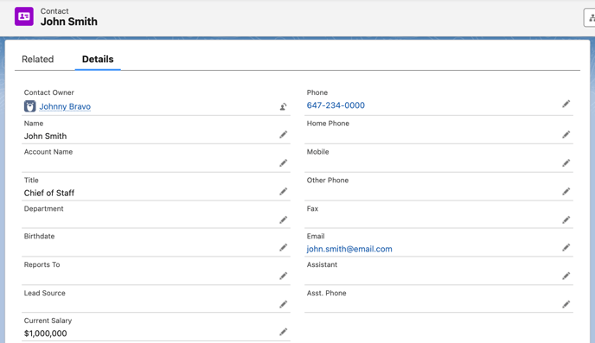Click the hierarchy button in the header
Image resolution: width=595 pixels, height=343 pixels.
[x=590, y=18]
